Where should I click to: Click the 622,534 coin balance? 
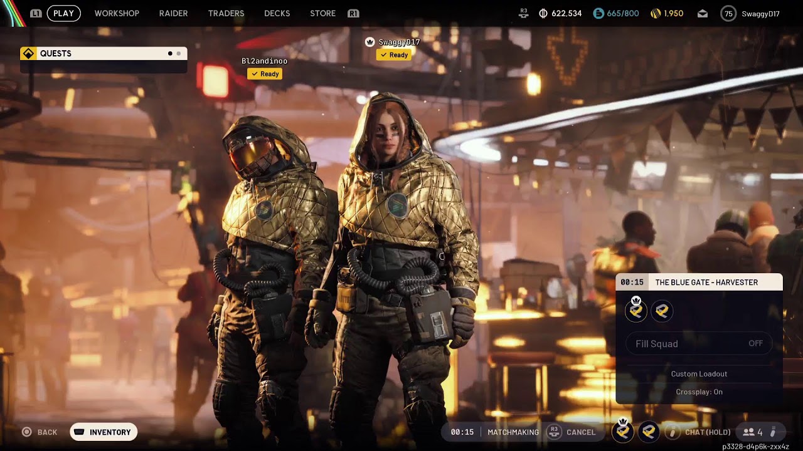tap(566, 13)
